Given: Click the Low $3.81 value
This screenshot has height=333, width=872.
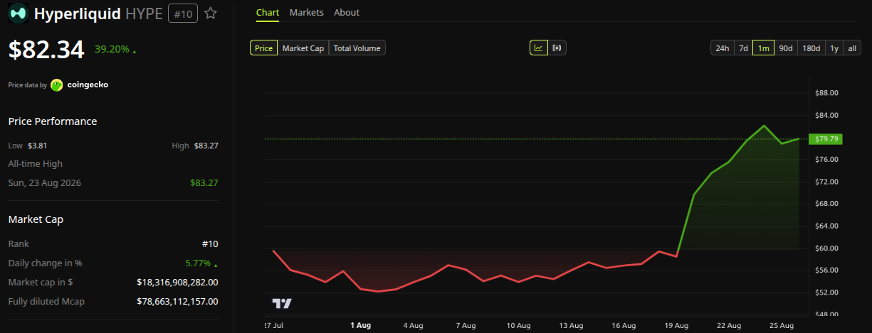Looking at the screenshot, I should pos(37,146).
